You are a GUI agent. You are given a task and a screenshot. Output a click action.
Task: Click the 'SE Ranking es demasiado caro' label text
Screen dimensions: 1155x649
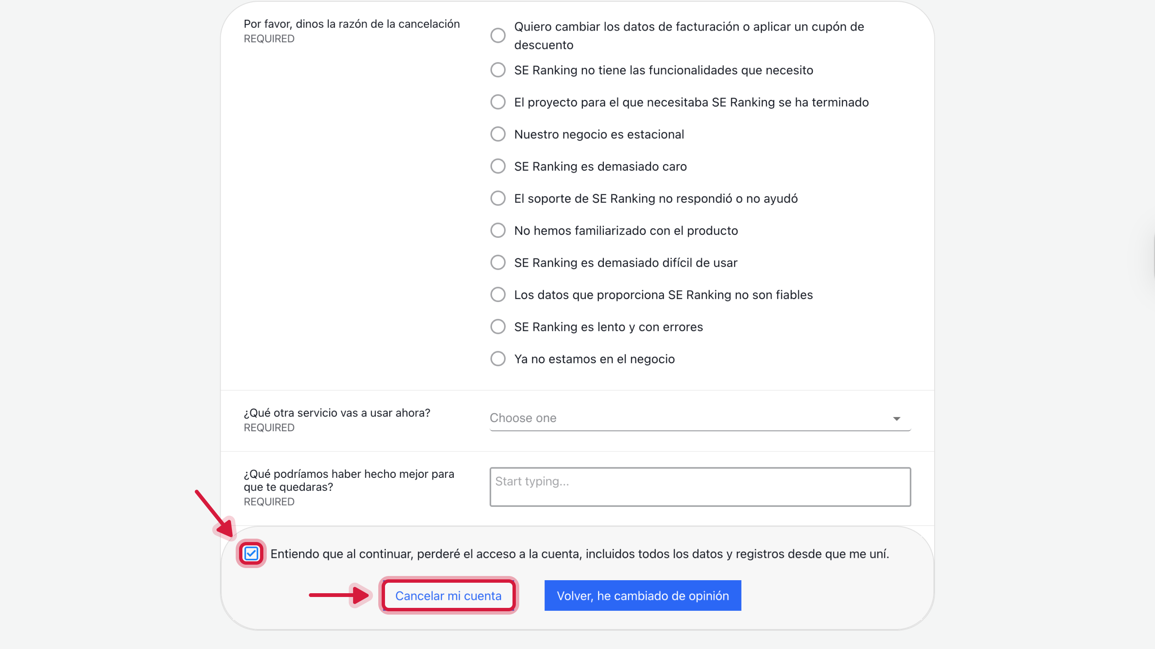(600, 167)
